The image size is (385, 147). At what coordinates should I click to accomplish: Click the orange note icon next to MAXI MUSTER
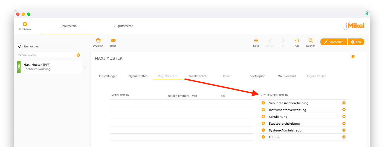pos(353,57)
